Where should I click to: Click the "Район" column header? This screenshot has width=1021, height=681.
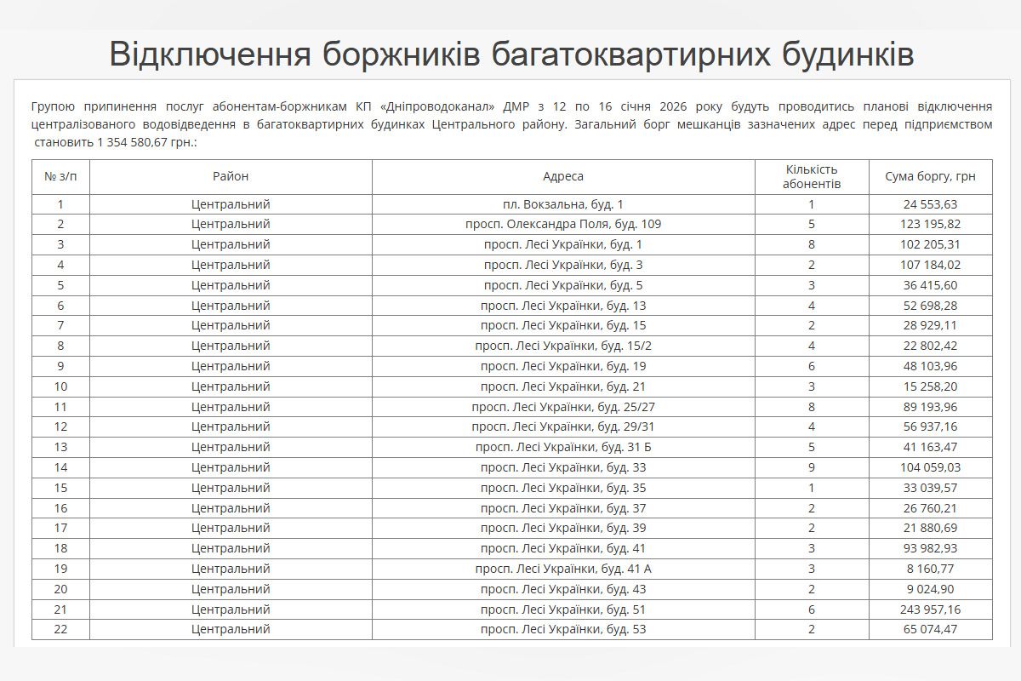point(230,175)
